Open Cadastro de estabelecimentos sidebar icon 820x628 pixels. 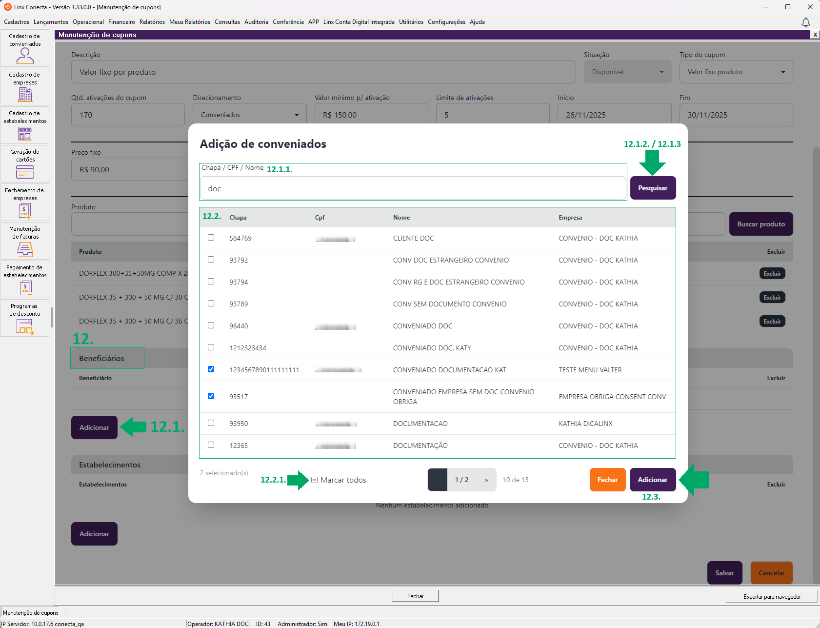(25, 125)
